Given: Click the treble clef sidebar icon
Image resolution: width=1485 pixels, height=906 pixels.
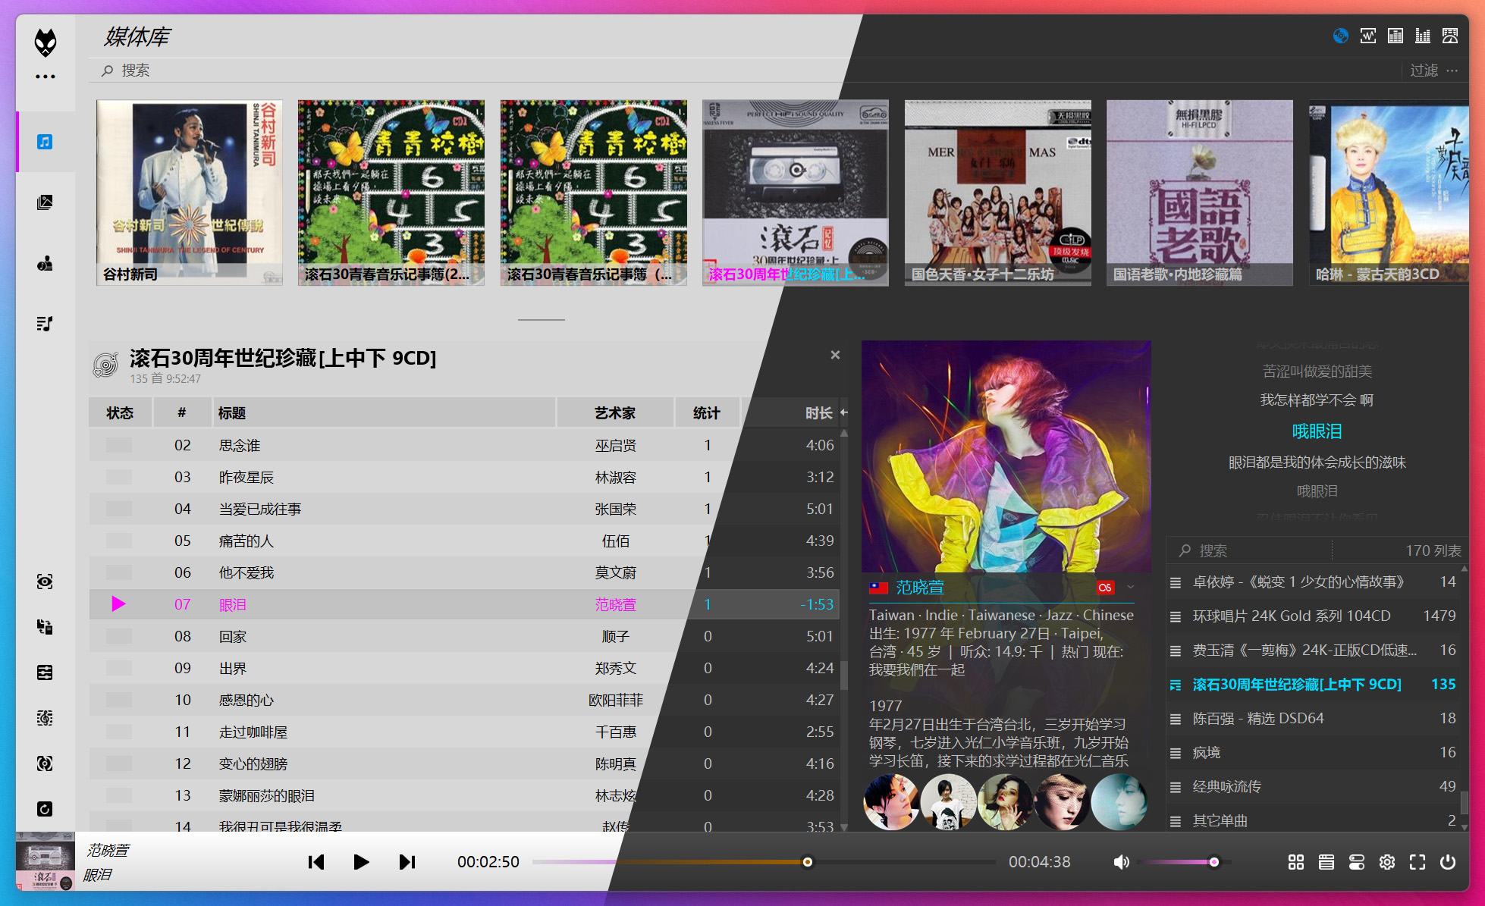Looking at the screenshot, I should coord(45,718).
